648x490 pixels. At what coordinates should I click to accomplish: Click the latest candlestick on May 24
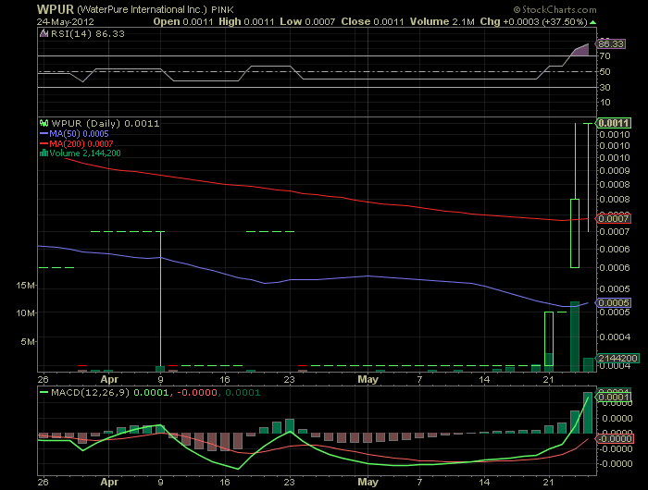pyautogui.click(x=588, y=178)
